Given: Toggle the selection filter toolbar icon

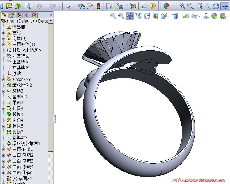Looking at the screenshot, I should pyautogui.click(x=82, y=6).
